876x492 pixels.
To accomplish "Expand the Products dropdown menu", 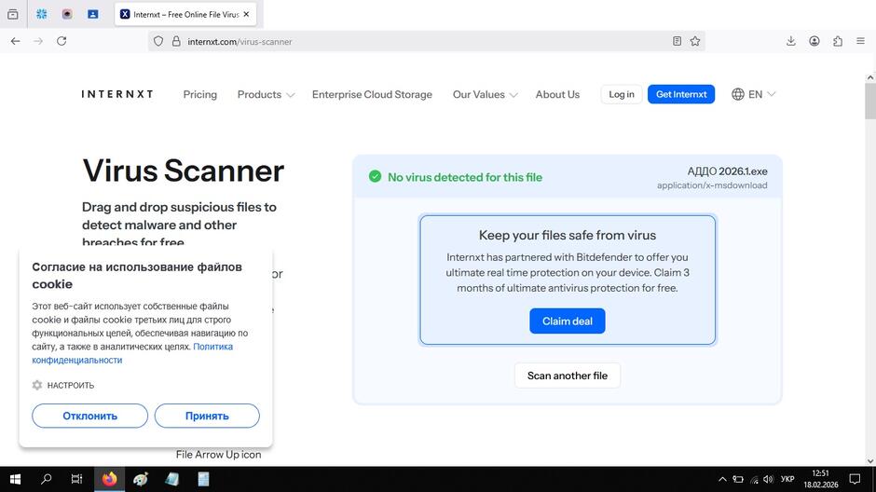I will click(x=266, y=94).
